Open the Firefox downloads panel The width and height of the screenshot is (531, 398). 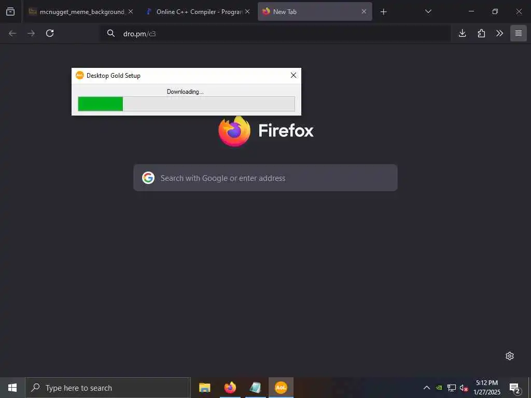[x=462, y=33]
